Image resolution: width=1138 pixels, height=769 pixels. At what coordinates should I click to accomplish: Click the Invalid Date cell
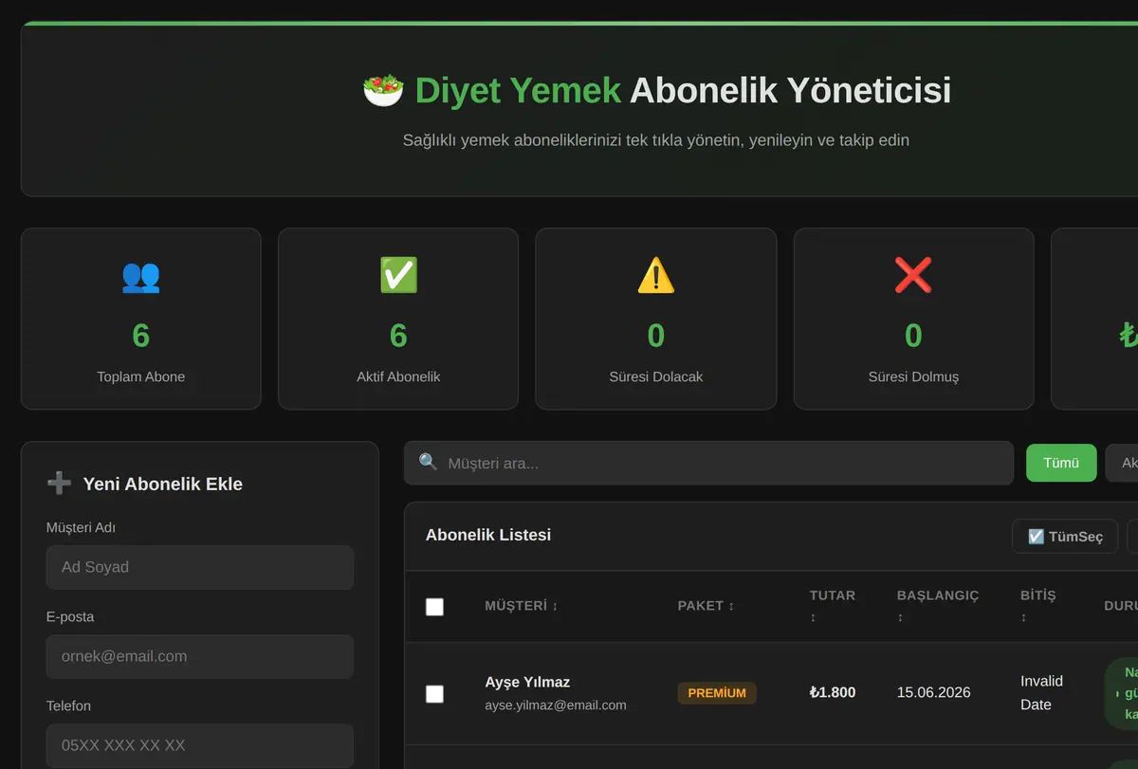point(1041,693)
